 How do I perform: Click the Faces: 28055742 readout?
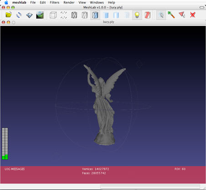94,173
